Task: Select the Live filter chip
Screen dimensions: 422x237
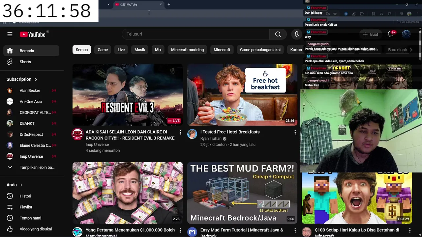Action: click(121, 50)
